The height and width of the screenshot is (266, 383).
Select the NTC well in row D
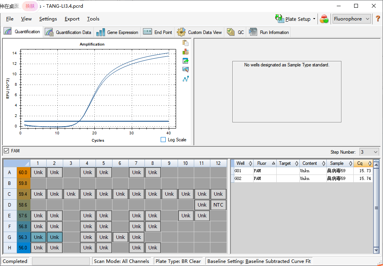pos(218,205)
